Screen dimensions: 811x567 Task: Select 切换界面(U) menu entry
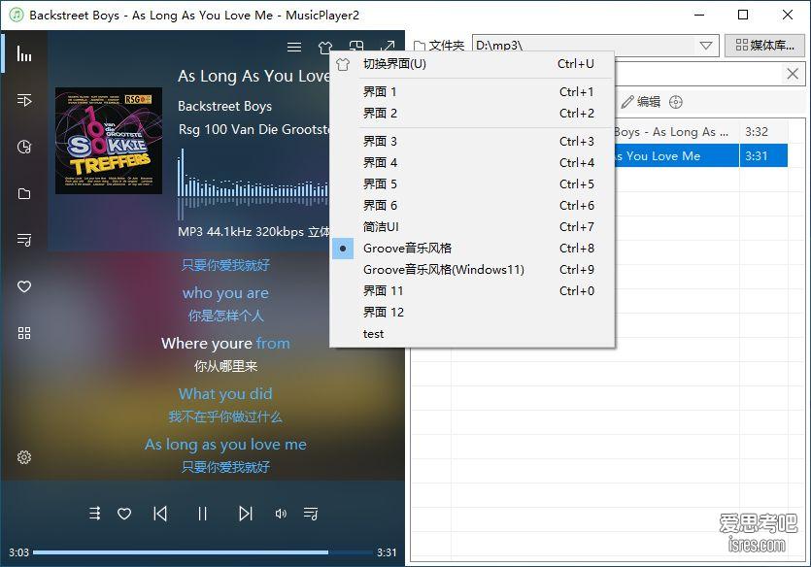tap(472, 64)
